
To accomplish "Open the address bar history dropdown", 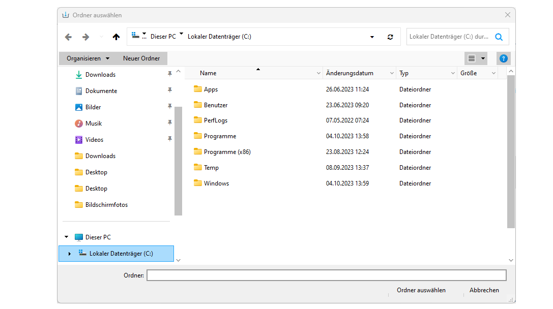I will coord(372,37).
